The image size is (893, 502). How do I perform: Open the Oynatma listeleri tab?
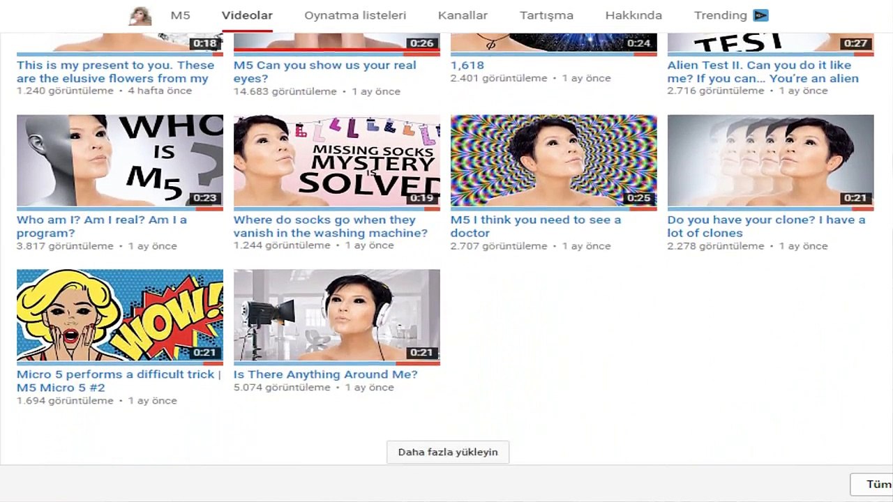click(355, 15)
